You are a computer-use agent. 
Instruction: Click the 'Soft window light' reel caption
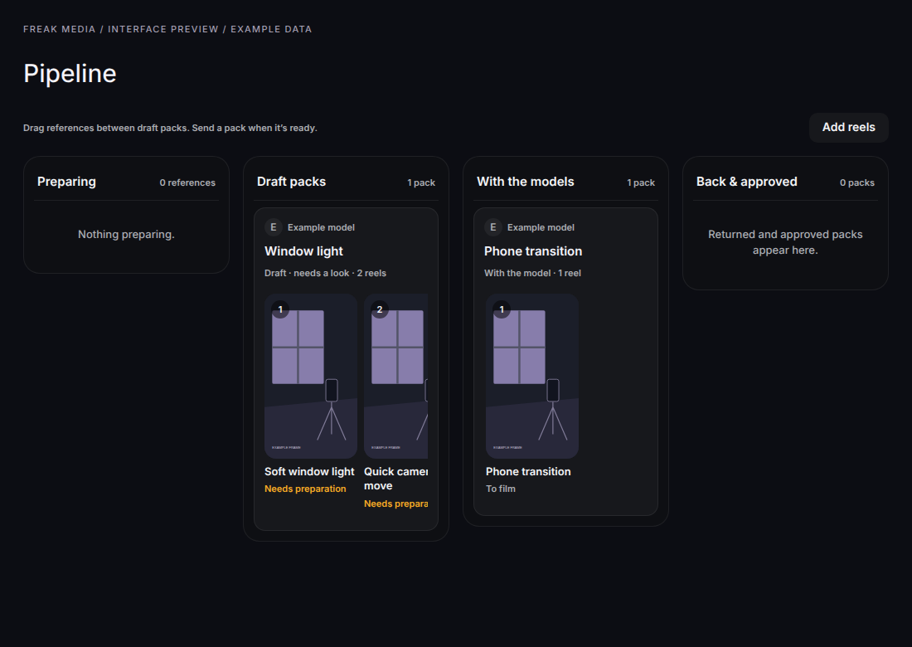tap(309, 471)
